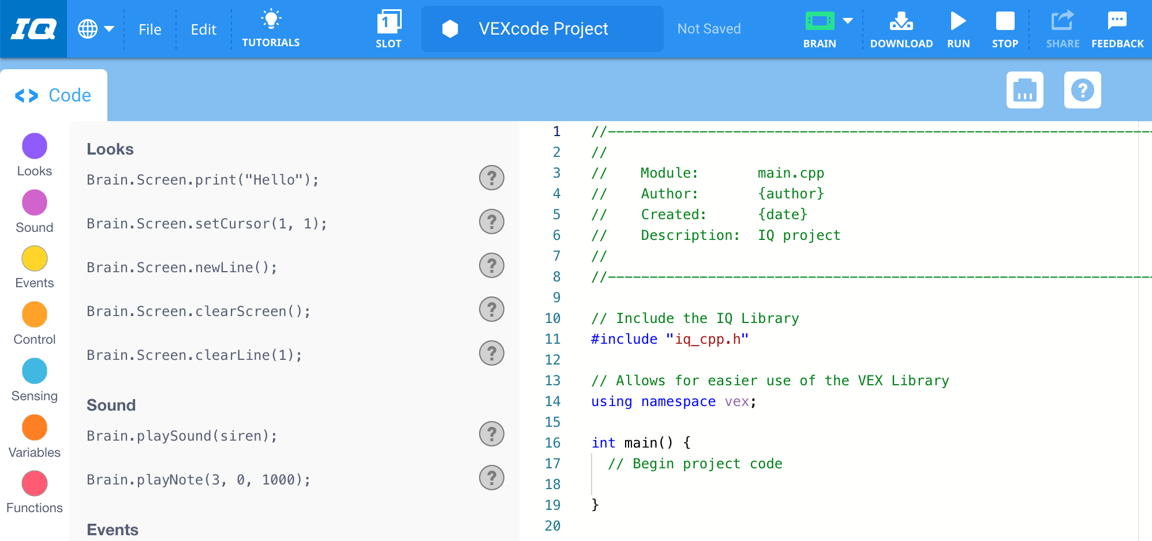Image resolution: width=1152 pixels, height=541 pixels.
Task: Click the print icon above the code editor
Action: tap(1025, 90)
